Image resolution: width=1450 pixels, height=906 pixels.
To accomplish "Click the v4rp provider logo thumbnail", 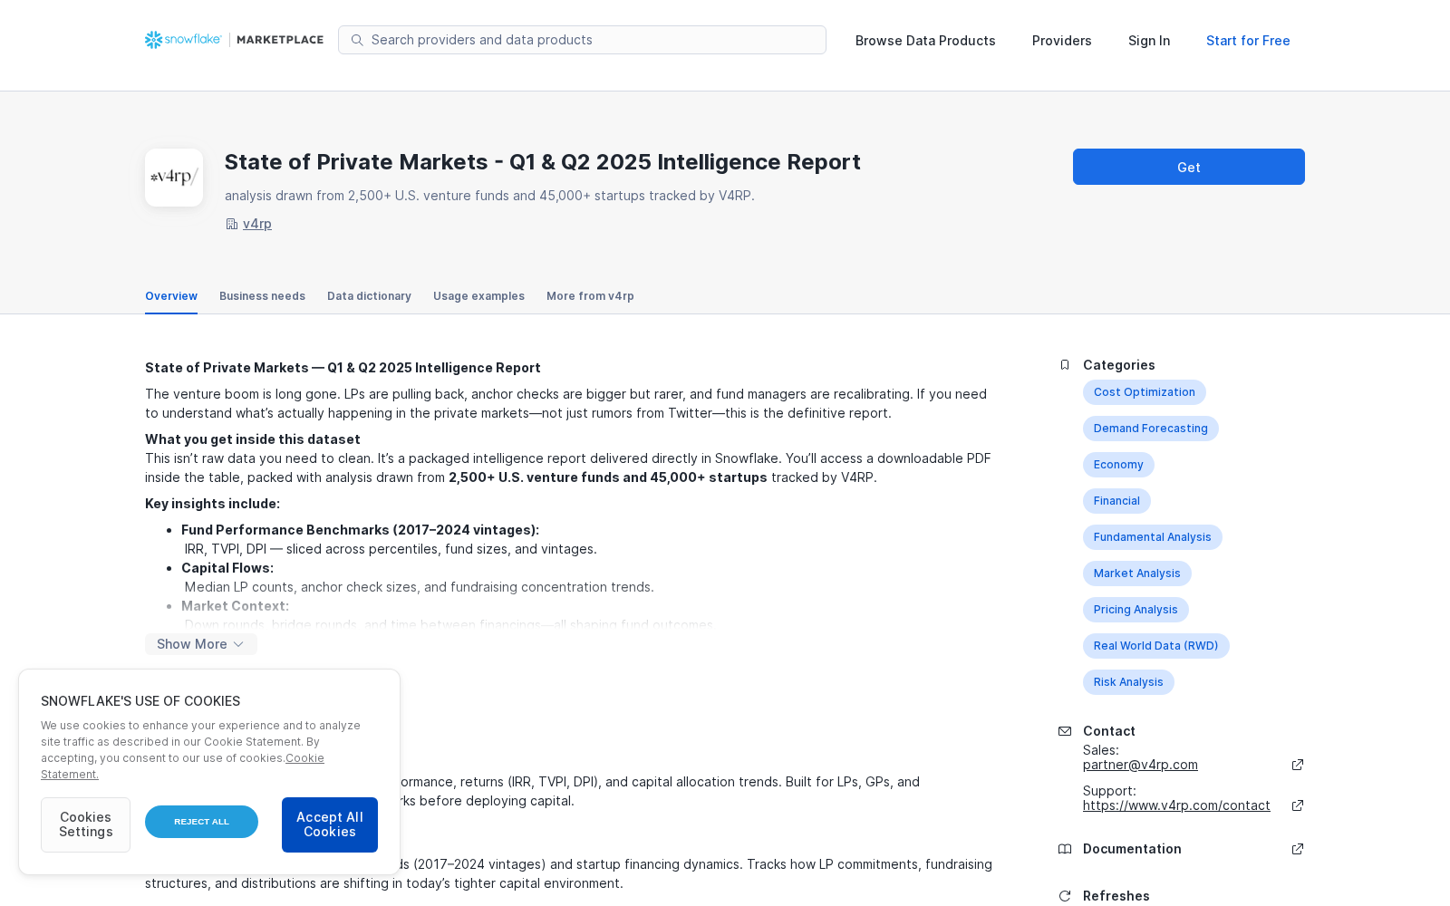I will 174,178.
